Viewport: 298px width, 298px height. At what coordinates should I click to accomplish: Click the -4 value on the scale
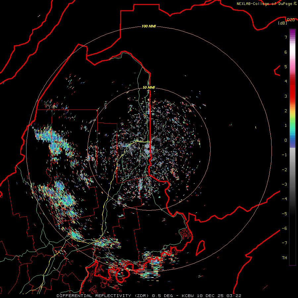pos(284,199)
